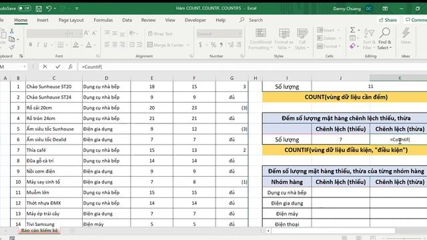This screenshot has height=240, width=427.
Task: Click the Insert Function fx icon
Action: (70, 67)
